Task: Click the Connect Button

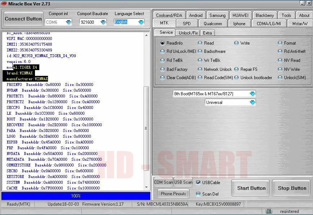Action: [x=23, y=19]
